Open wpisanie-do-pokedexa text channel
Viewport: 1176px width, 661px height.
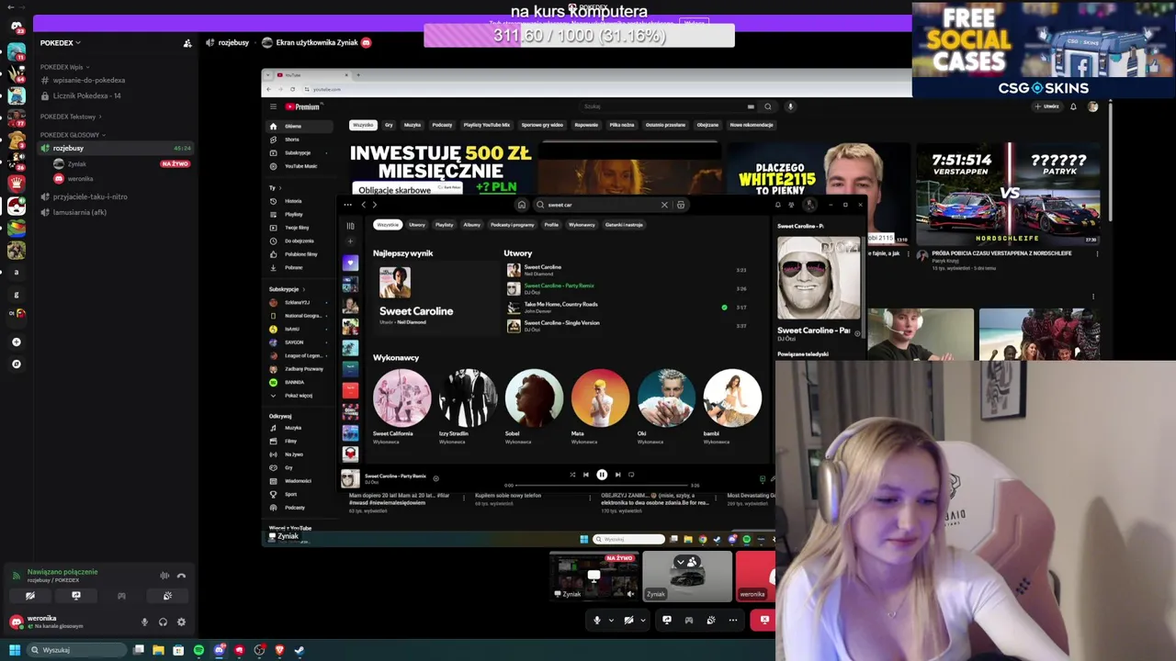pyautogui.click(x=89, y=81)
